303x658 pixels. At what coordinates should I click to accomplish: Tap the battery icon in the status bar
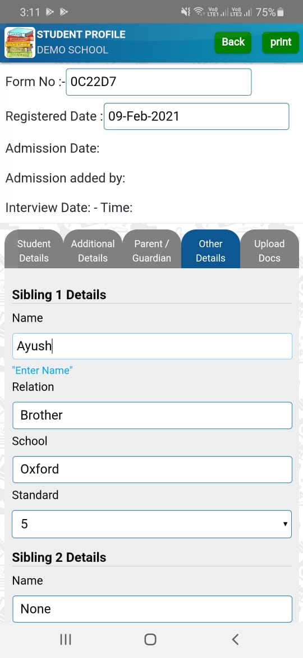click(x=280, y=12)
